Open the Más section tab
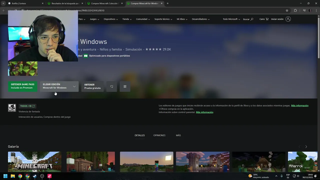 [178, 135]
